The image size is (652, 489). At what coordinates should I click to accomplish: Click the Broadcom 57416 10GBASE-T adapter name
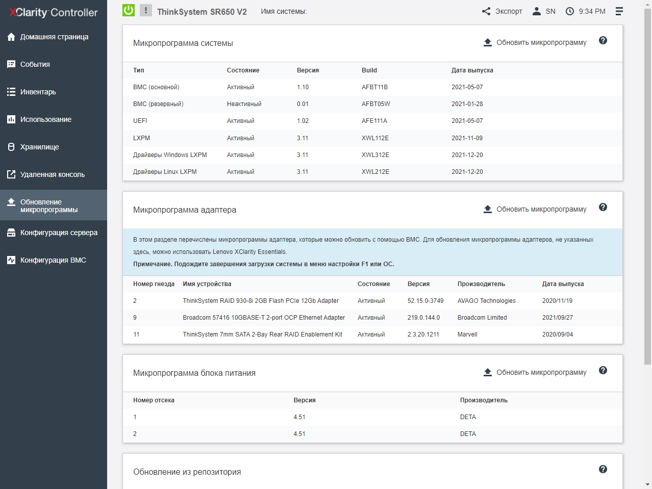(264, 318)
